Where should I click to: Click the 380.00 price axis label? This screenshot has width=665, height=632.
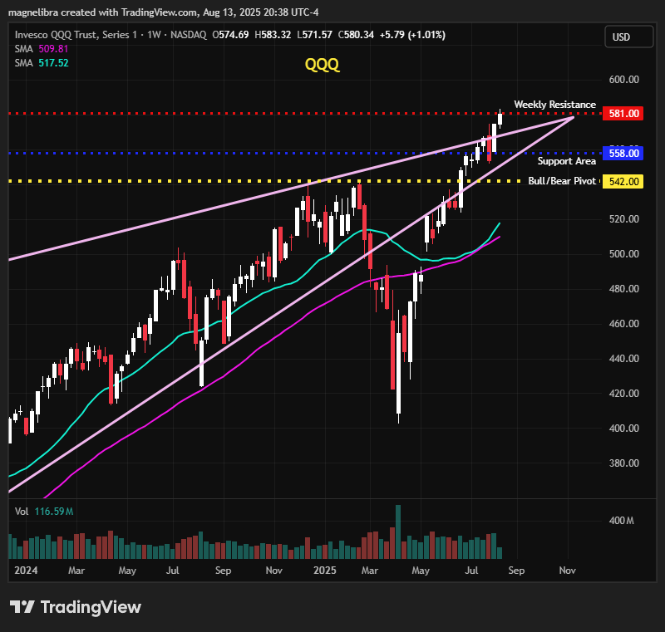[624, 463]
